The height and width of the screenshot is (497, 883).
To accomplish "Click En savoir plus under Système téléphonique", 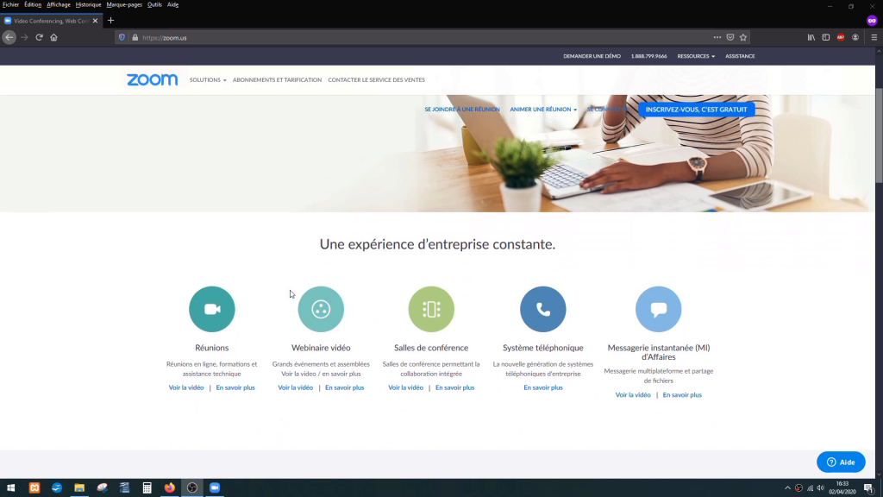I will pyautogui.click(x=543, y=387).
